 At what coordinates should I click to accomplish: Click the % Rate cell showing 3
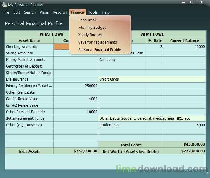click(155, 47)
